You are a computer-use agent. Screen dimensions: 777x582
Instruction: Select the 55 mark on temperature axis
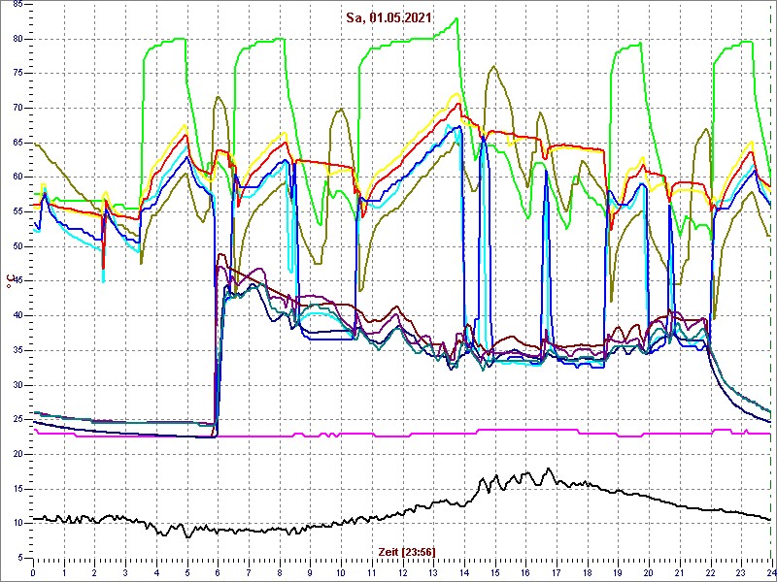click(x=17, y=212)
